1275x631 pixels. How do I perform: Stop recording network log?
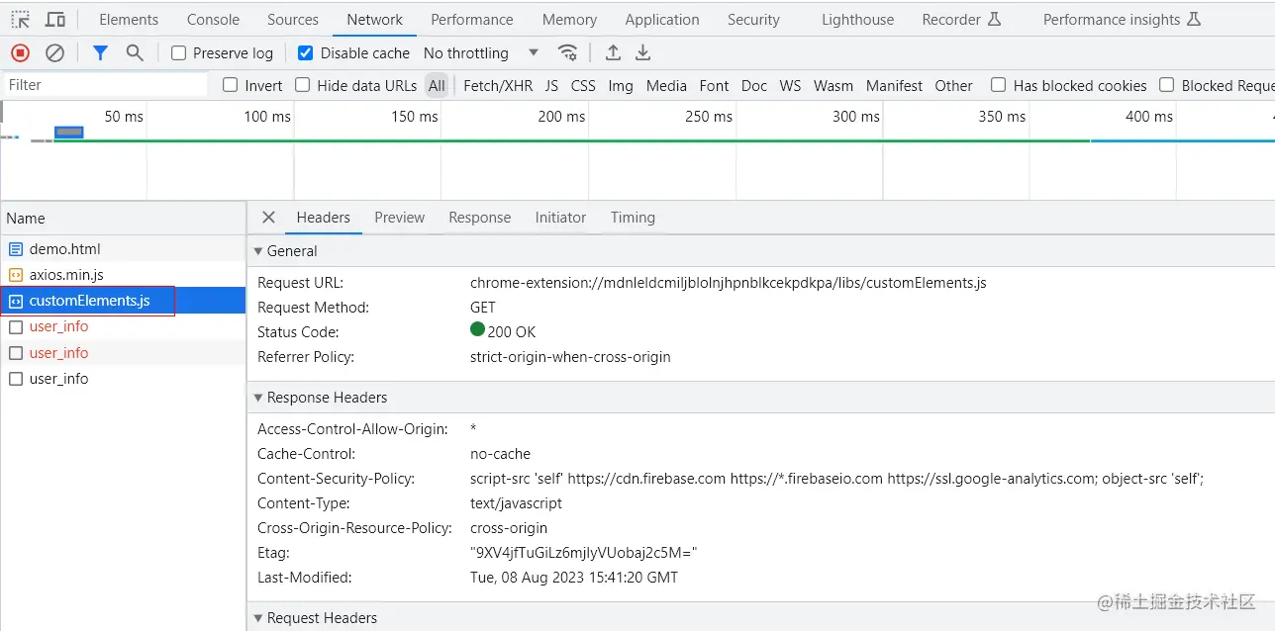[x=20, y=53]
